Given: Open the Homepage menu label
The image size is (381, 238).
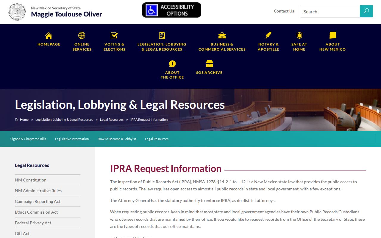Looking at the screenshot, I should coord(49,44).
